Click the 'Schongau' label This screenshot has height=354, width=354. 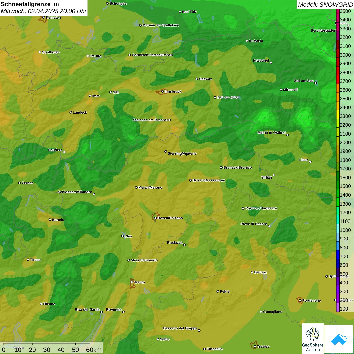(x=118, y=3)
